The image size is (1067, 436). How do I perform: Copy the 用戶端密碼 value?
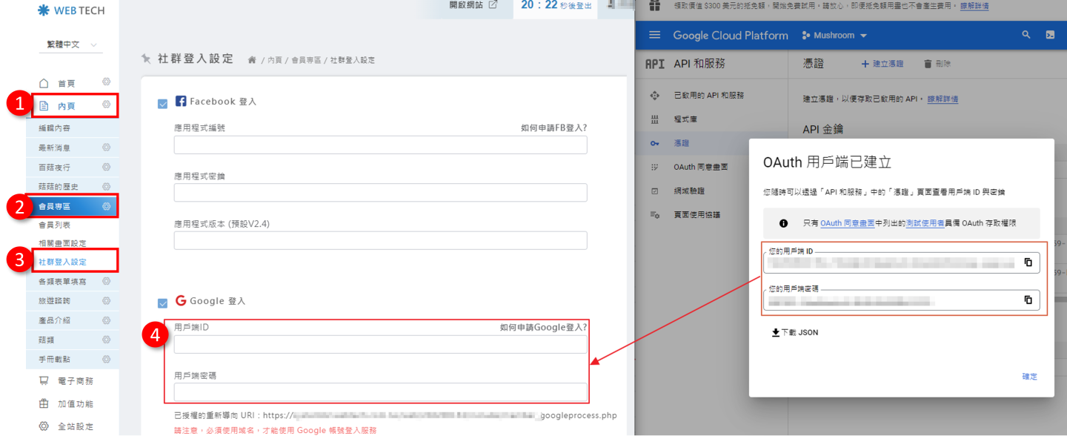point(1028,300)
